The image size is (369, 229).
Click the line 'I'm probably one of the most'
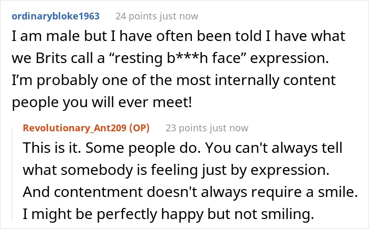173,80
